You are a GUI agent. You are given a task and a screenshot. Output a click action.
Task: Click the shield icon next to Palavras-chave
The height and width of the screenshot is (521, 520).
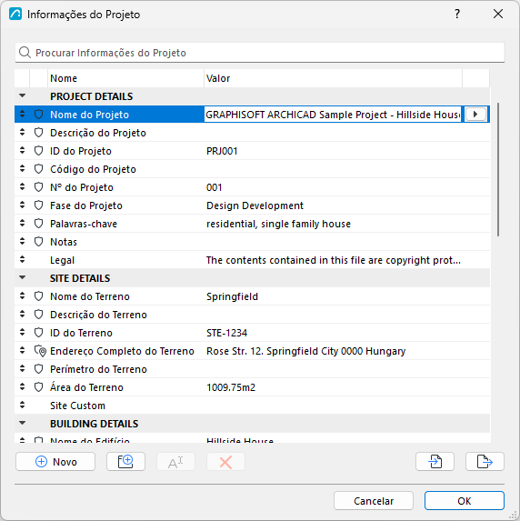click(x=39, y=224)
